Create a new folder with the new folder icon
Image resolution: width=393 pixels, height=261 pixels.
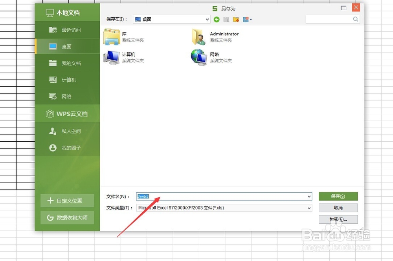[x=236, y=19]
